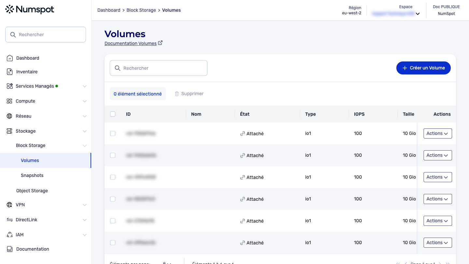Click the DirectLink arrows icon
Screen dimensions: 469x264
[9, 220]
